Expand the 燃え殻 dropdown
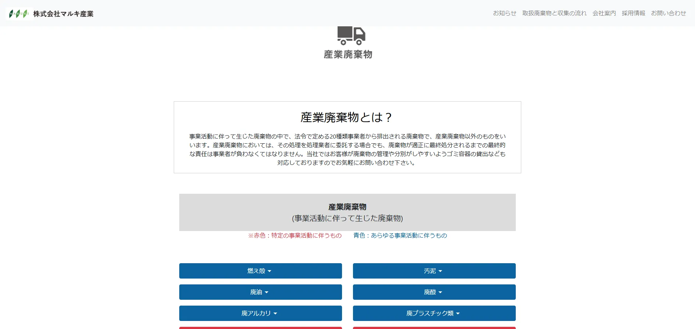This screenshot has height=329, width=695. 260,271
